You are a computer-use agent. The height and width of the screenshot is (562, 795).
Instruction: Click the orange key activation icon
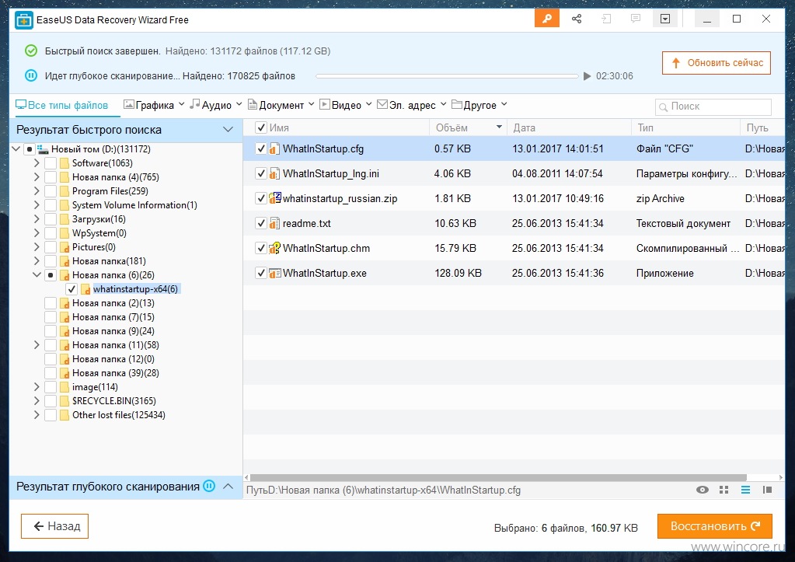[x=546, y=19]
